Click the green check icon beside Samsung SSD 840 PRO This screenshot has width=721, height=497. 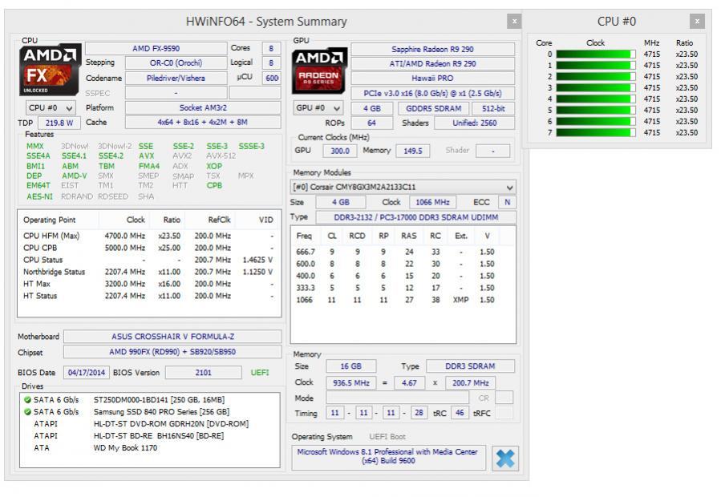tap(27, 412)
